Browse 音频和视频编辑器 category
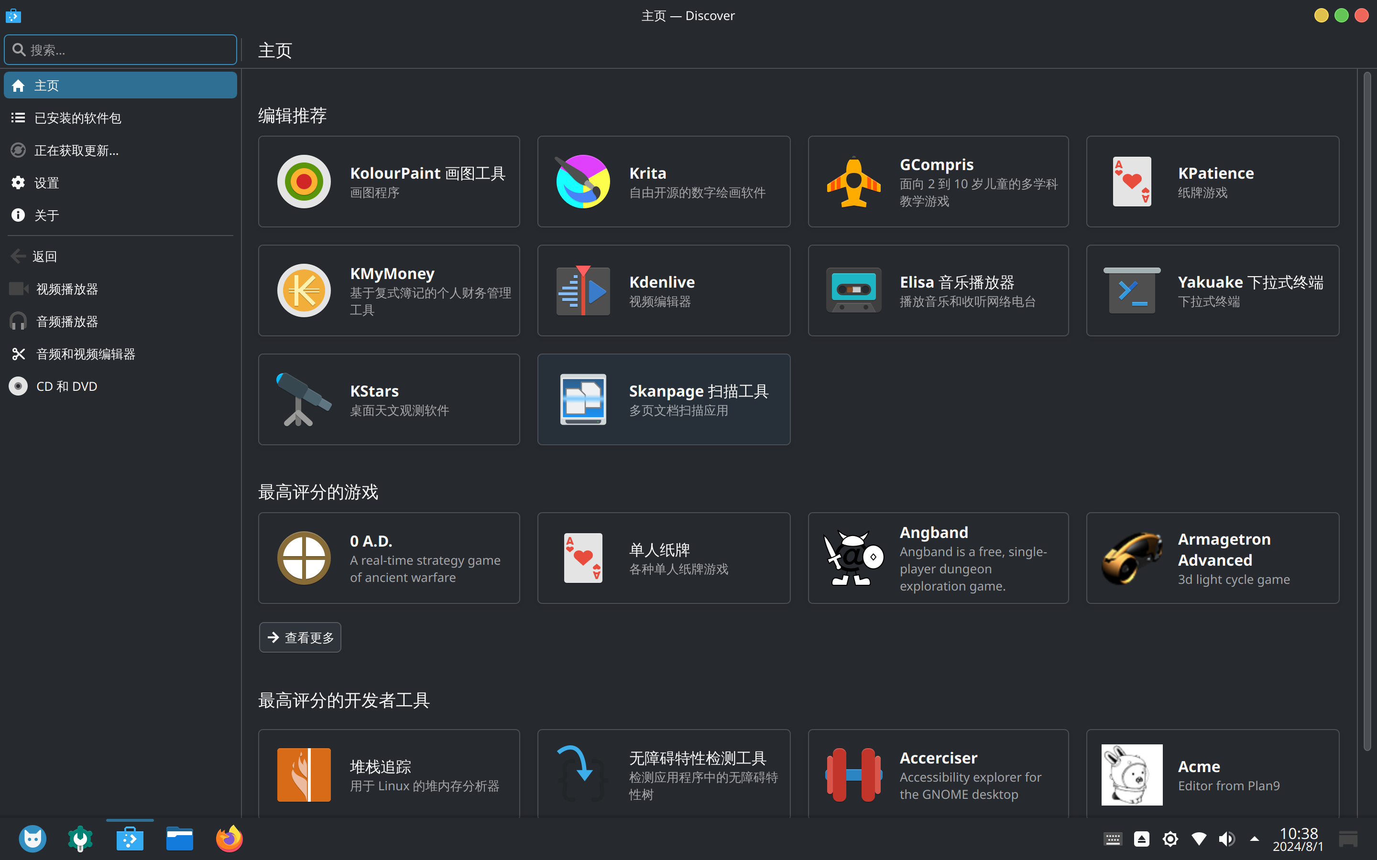Image resolution: width=1377 pixels, height=860 pixels. [x=120, y=354]
